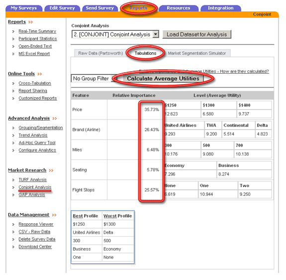Open Market Segmentation Simulator tab
The height and width of the screenshot is (280, 286).
[x=197, y=53]
